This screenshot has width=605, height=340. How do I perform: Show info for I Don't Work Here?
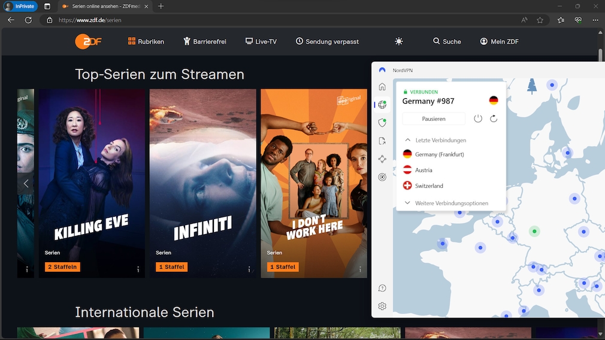tap(361, 269)
